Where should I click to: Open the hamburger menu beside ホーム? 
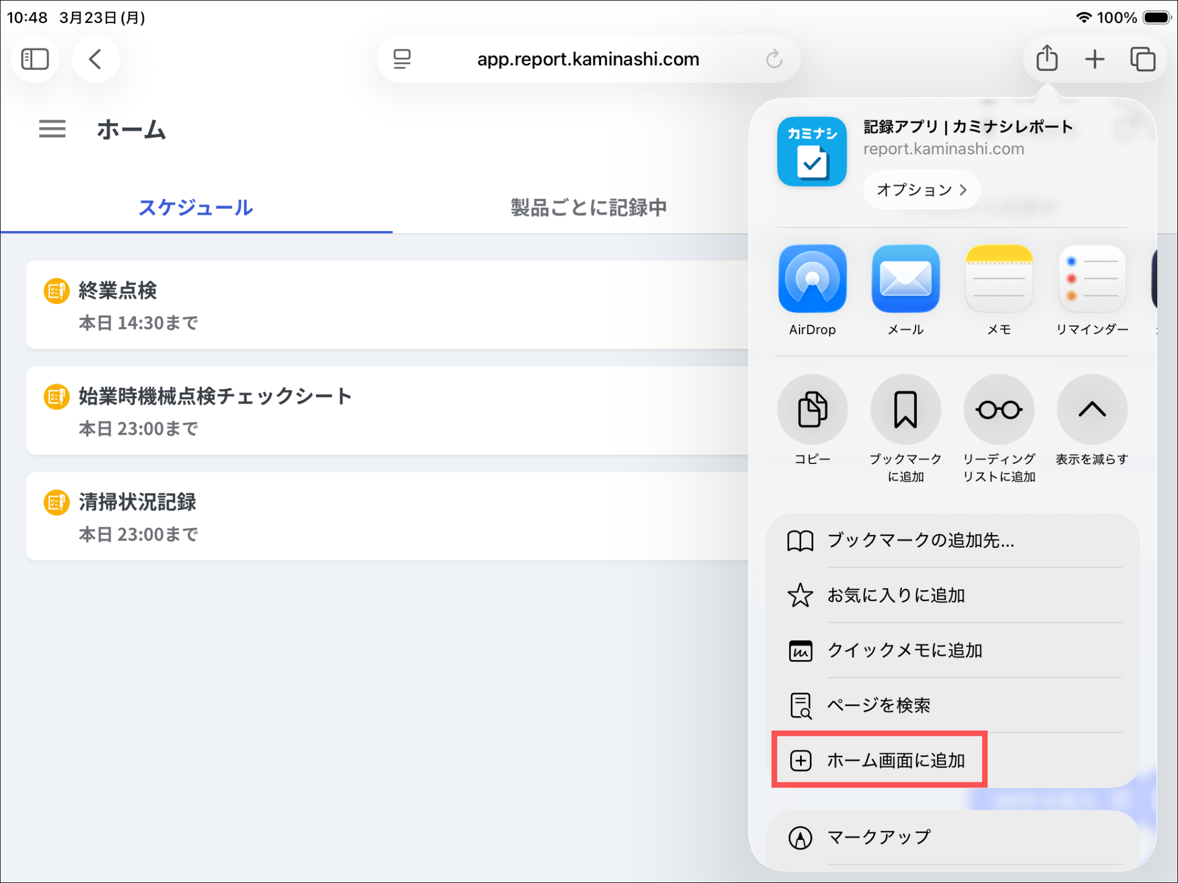[x=52, y=129]
